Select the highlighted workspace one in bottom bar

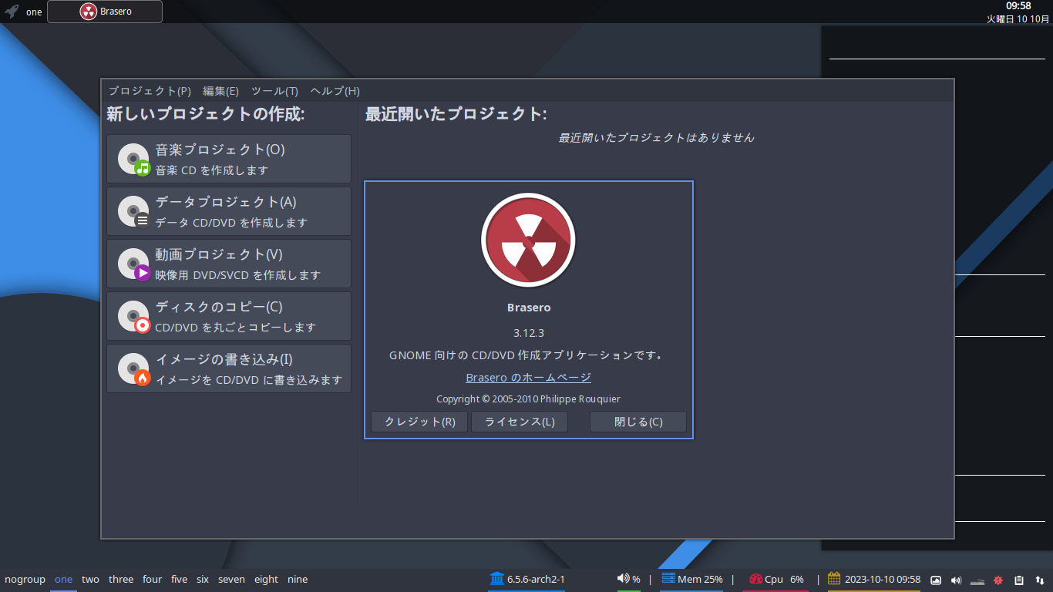pos(63,579)
